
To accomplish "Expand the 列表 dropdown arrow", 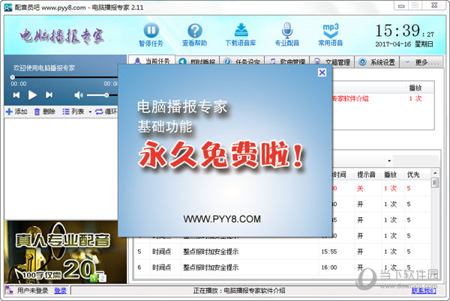I will click(x=90, y=112).
